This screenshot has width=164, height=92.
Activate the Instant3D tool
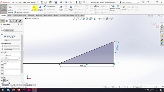[x=124, y=8]
